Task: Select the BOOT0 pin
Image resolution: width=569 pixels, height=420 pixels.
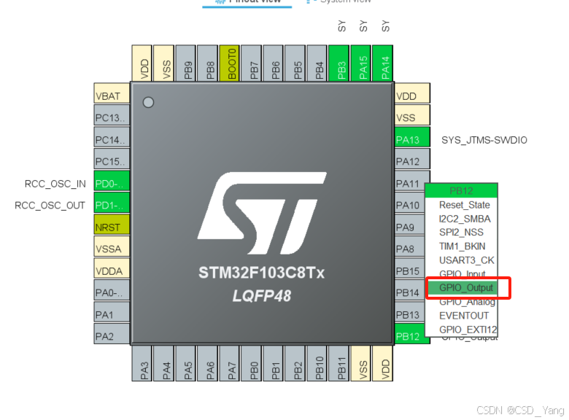Action: (x=229, y=63)
